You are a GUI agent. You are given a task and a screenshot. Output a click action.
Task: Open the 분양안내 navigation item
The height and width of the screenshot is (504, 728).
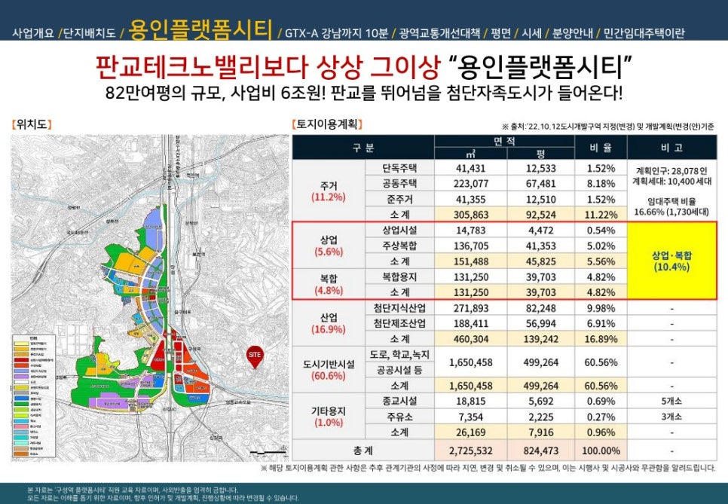tap(573, 33)
